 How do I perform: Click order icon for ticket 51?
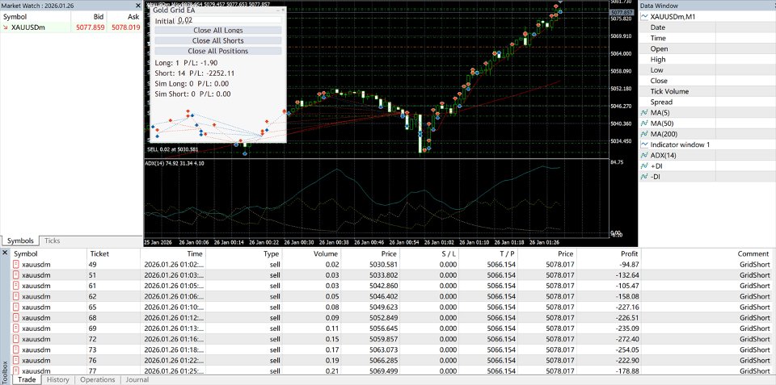[16, 275]
